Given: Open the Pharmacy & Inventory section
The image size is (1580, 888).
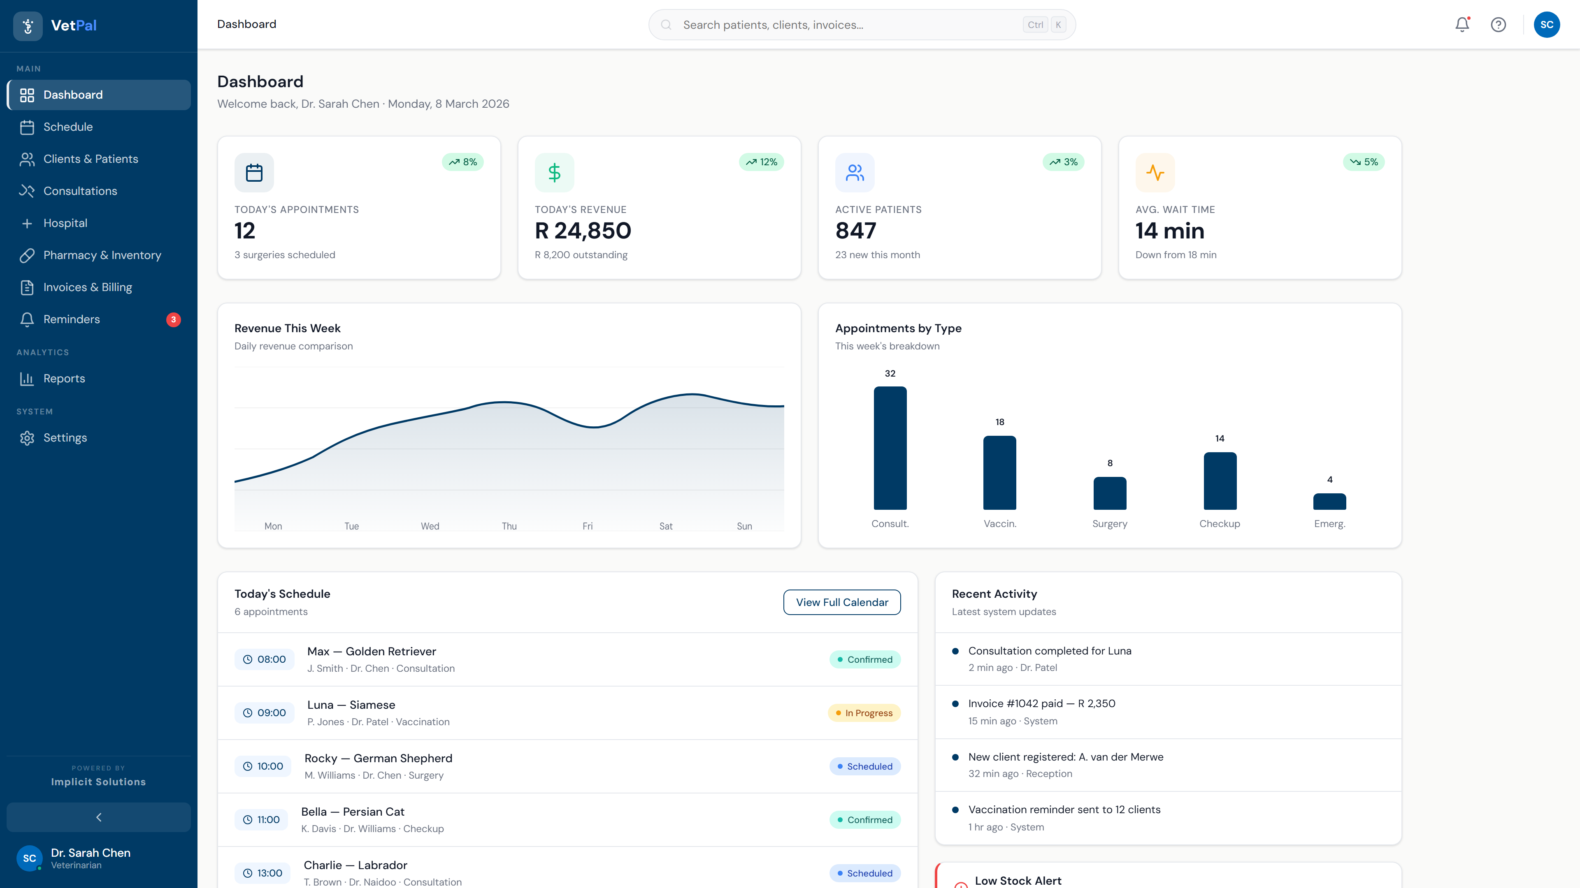Looking at the screenshot, I should pyautogui.click(x=28, y=255).
